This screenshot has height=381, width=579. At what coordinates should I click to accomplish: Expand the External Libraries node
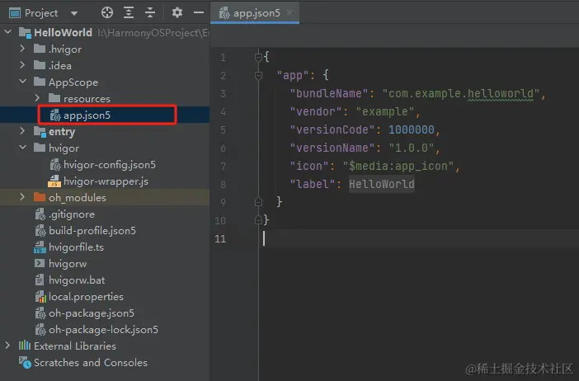[x=7, y=346]
